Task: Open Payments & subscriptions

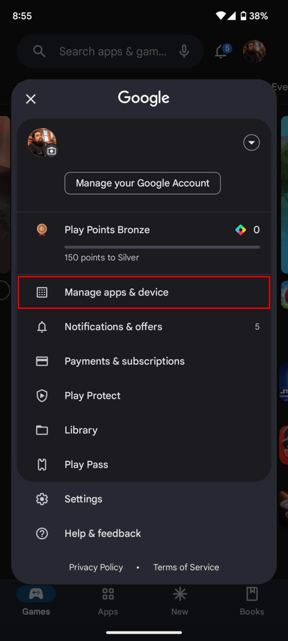Action: [124, 361]
